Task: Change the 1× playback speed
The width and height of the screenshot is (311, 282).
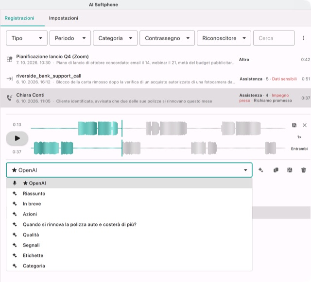Action: pyautogui.click(x=299, y=137)
